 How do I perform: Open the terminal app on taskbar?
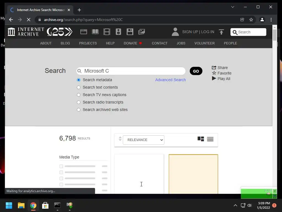coord(57,205)
